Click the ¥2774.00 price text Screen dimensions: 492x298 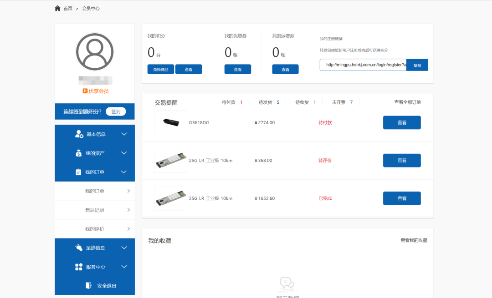(265, 122)
